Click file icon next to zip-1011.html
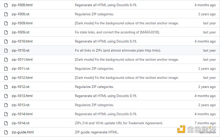220x137 pixels. coord(6,60)
